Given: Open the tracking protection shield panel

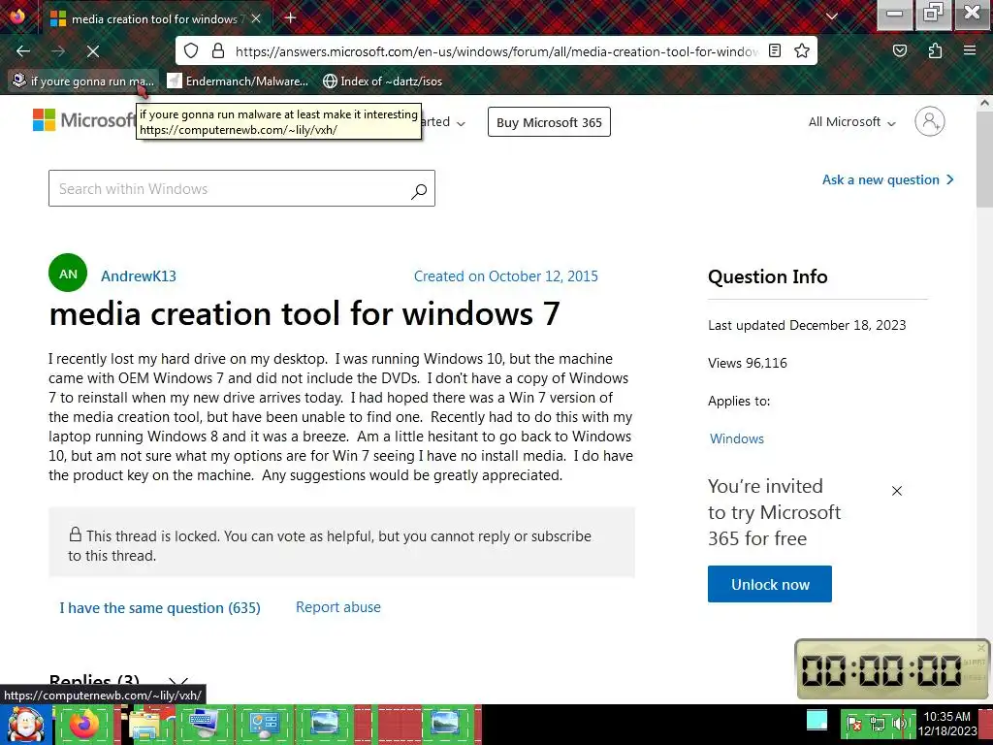Looking at the screenshot, I should pos(191,50).
